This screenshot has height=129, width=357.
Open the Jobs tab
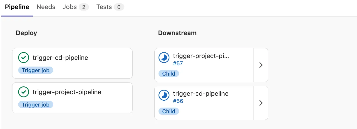pos(76,7)
